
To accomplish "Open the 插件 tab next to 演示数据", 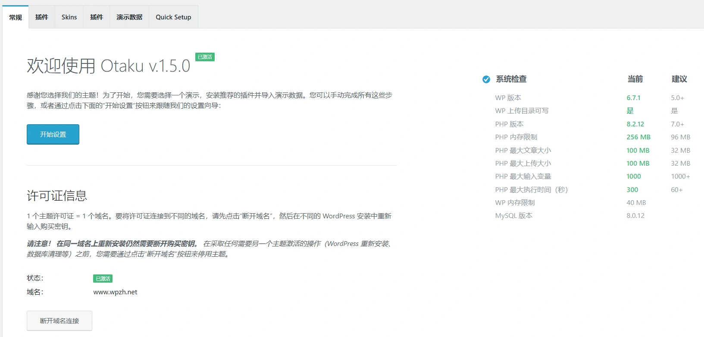I will (97, 17).
